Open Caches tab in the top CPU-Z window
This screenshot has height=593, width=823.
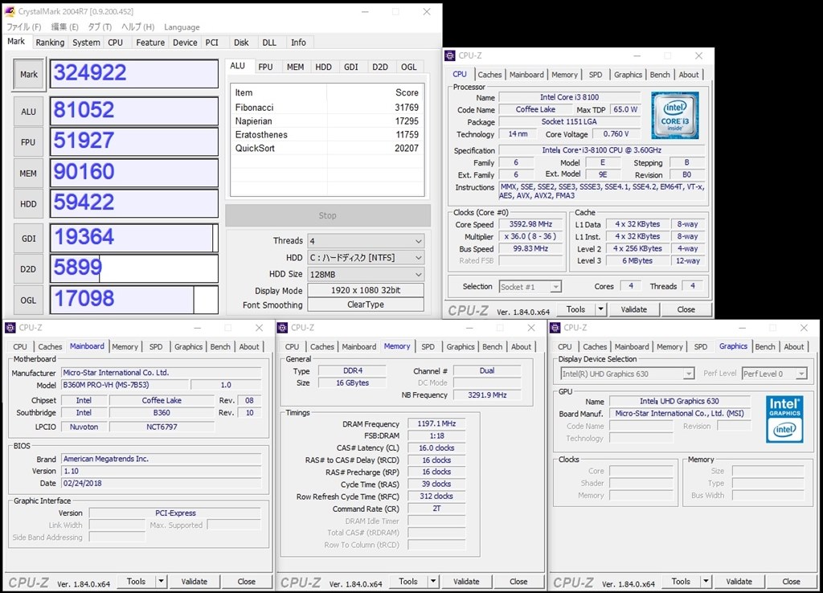489,75
